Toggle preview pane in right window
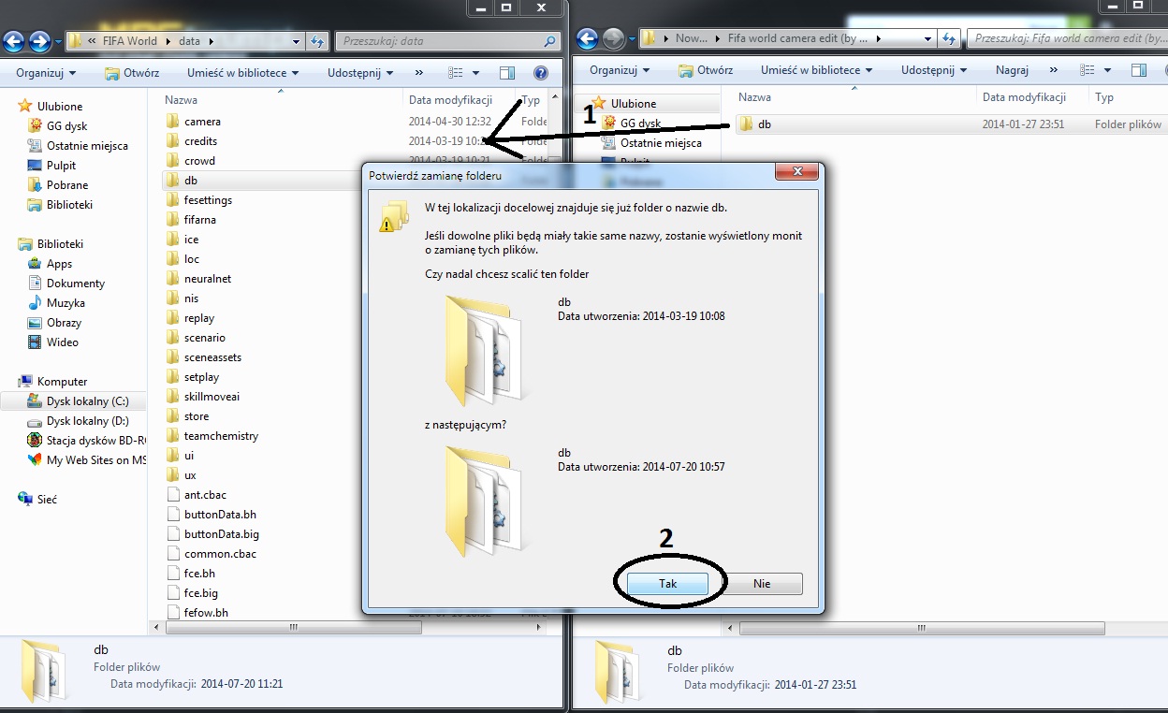Viewport: 1168px width, 713px height. [x=1139, y=69]
